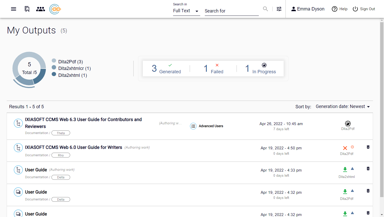Click the Search for input field
This screenshot has width=384, height=217.
tap(232, 11)
